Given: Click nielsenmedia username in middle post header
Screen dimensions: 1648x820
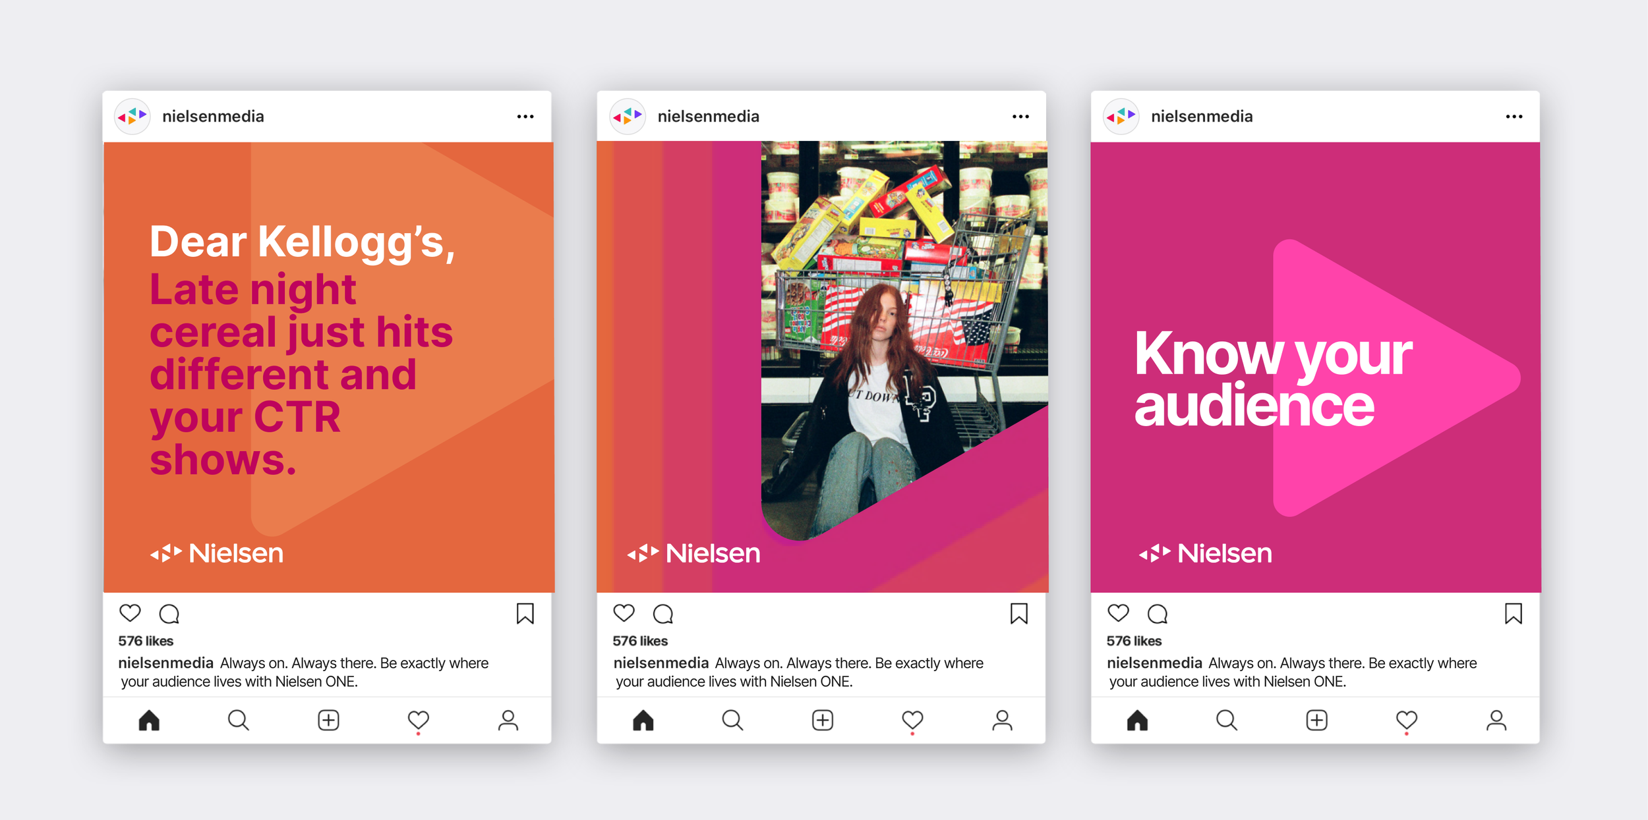Looking at the screenshot, I should point(708,117).
